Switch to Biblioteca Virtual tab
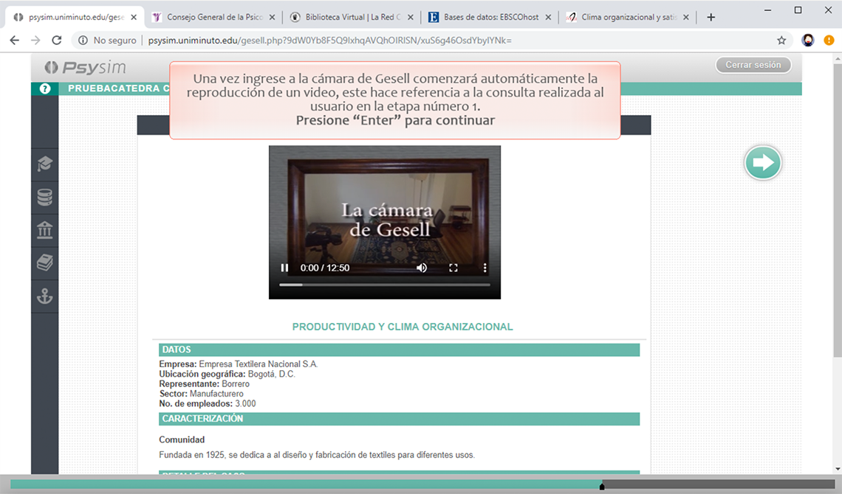The width and height of the screenshot is (842, 494). point(353,17)
